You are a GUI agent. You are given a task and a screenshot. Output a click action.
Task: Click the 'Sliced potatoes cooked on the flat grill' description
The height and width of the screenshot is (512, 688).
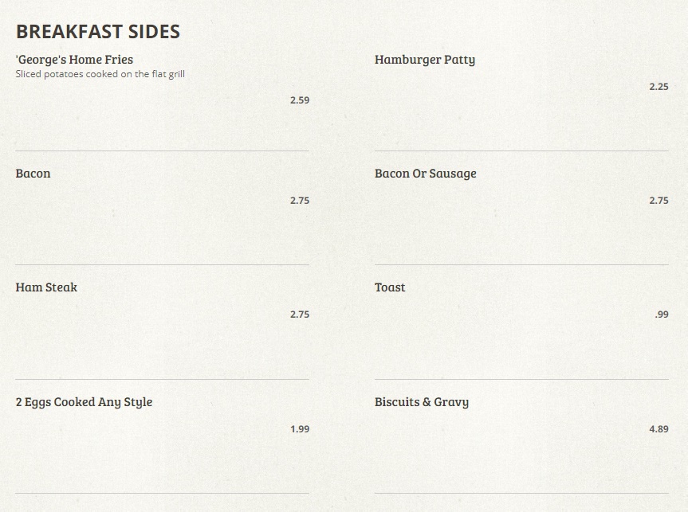100,74
